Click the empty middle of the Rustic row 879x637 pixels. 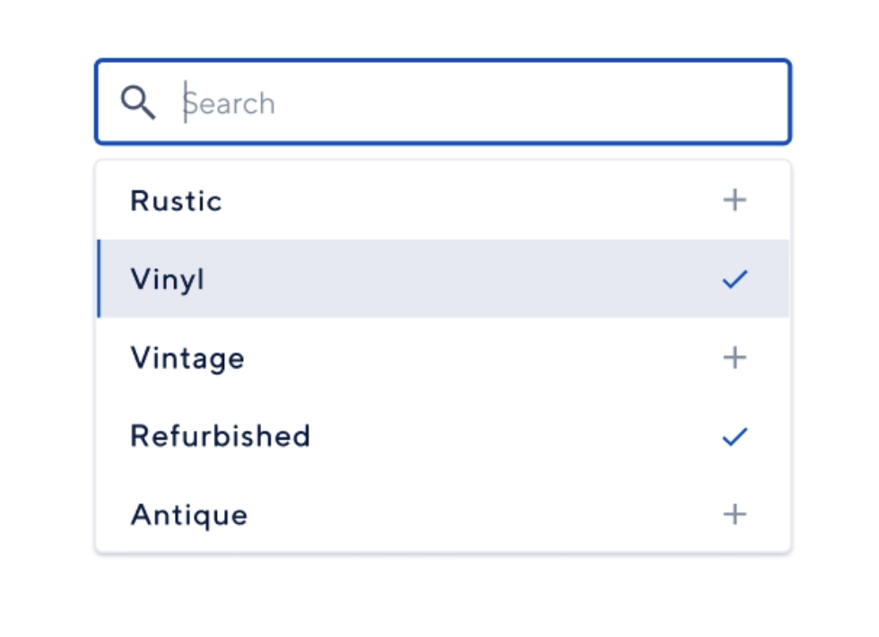[466, 201]
